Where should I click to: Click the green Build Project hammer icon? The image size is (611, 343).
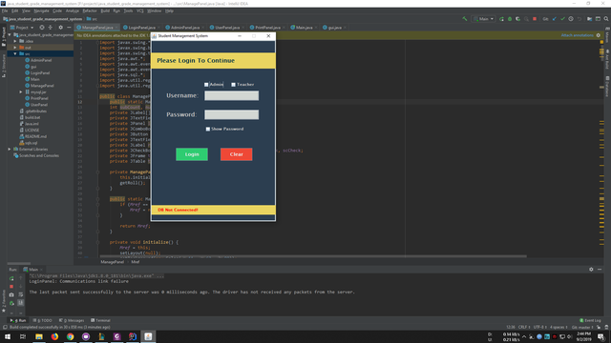(465, 19)
